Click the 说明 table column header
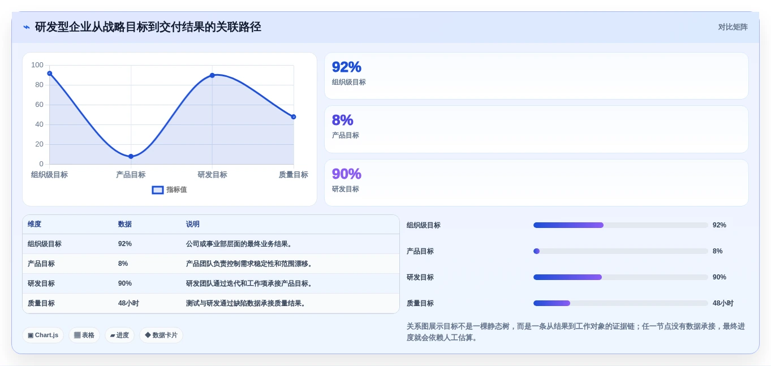The image size is (771, 366). pos(193,225)
